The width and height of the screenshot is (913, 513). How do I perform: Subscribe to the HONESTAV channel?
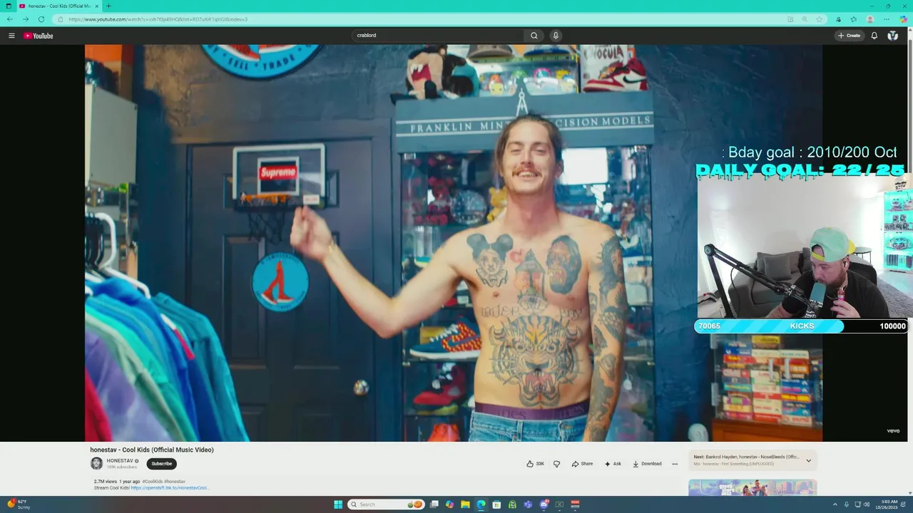pyautogui.click(x=161, y=464)
